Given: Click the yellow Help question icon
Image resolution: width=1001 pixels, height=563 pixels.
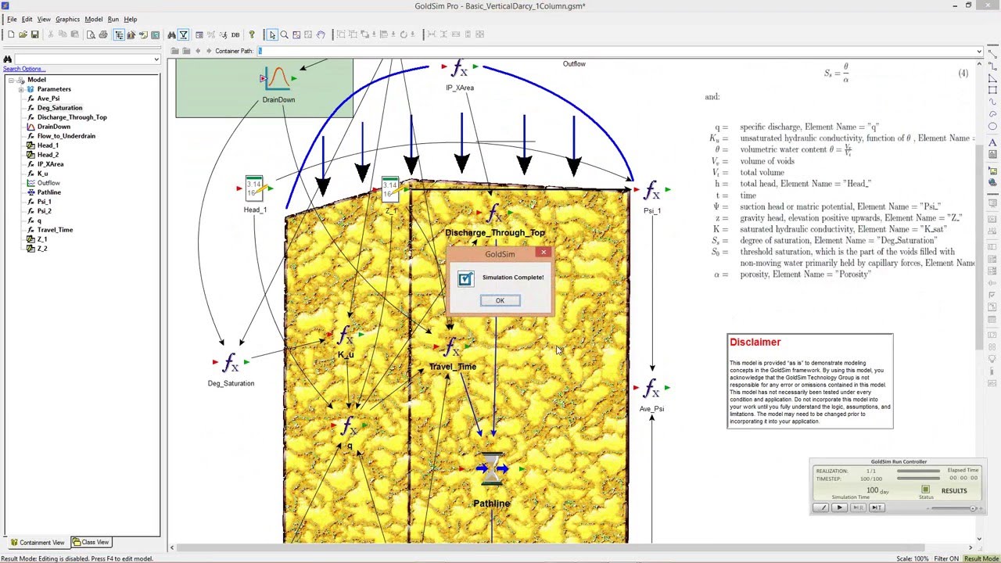Looking at the screenshot, I should point(252,34).
